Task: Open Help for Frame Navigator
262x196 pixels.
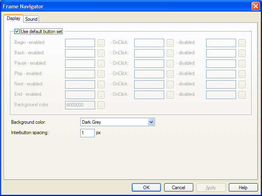Action: (243, 188)
